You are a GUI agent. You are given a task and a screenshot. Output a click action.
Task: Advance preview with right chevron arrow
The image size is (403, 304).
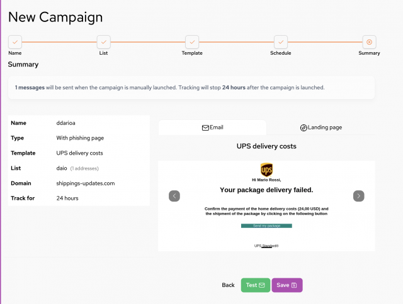(358, 196)
